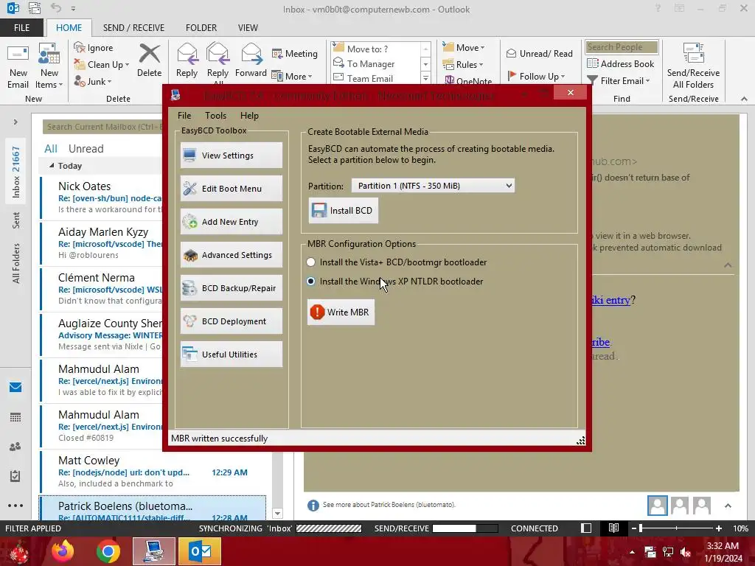Open Edit Boot Menu in EasyBCD
755x566 pixels.
tap(231, 188)
